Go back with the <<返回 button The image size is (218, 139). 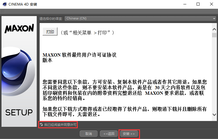(x=109, y=134)
